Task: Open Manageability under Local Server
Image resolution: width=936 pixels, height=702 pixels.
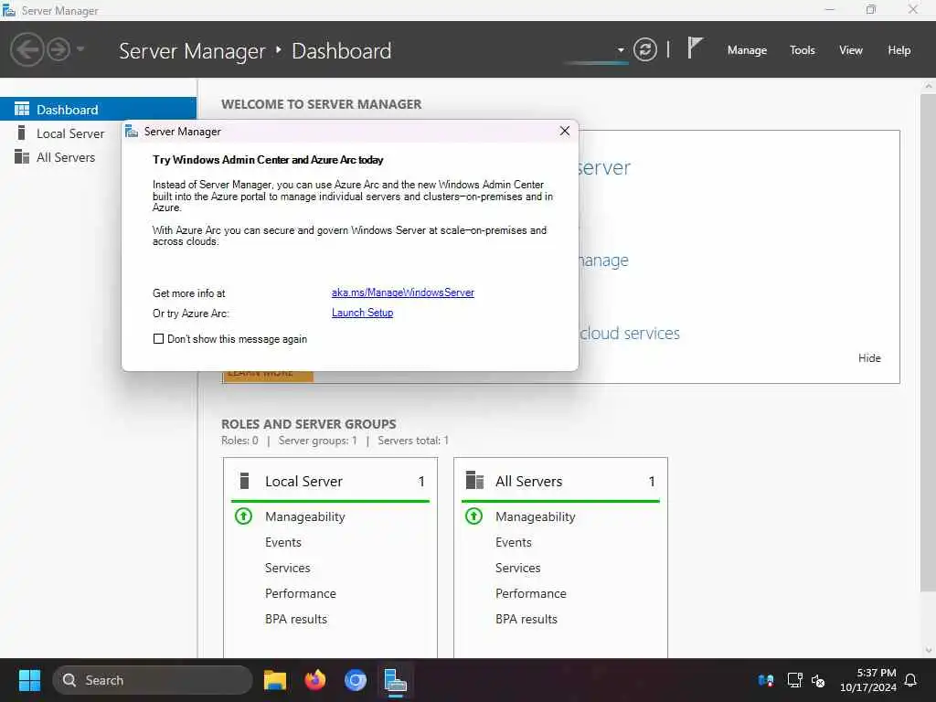Action: [x=305, y=517]
